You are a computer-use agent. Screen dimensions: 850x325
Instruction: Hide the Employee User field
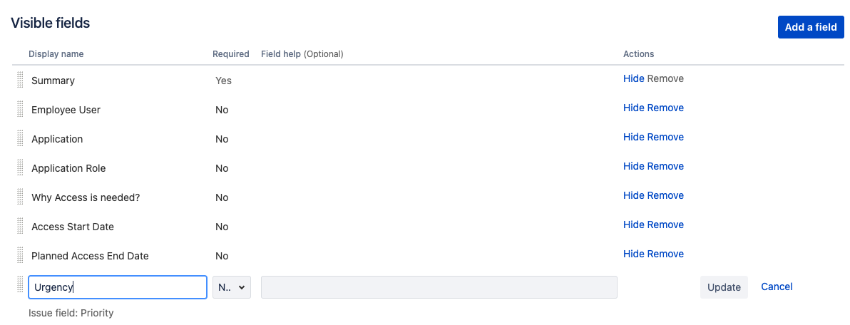click(x=633, y=108)
